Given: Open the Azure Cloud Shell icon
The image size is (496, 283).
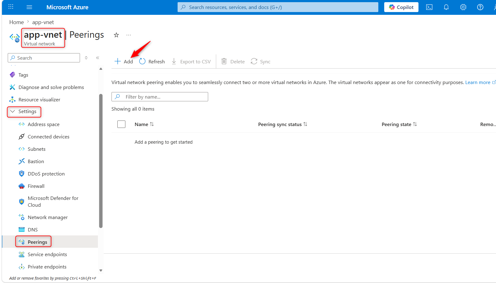Looking at the screenshot, I should (429, 7).
